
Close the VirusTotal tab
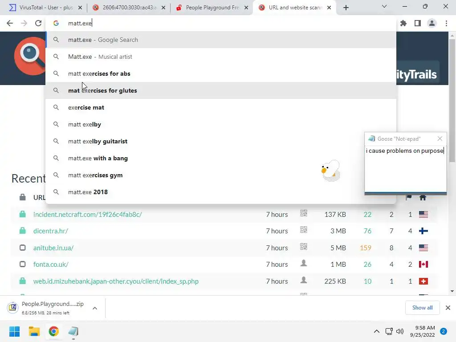[x=80, y=8]
